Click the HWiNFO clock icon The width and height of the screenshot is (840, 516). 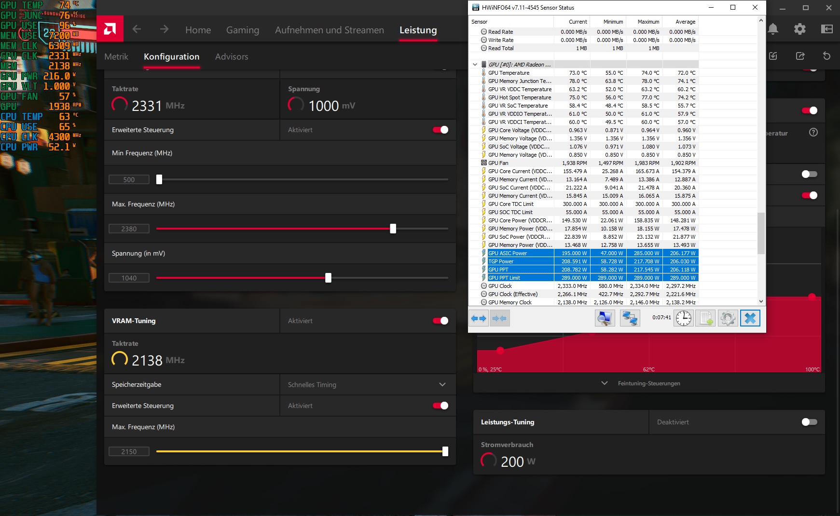[x=684, y=318]
